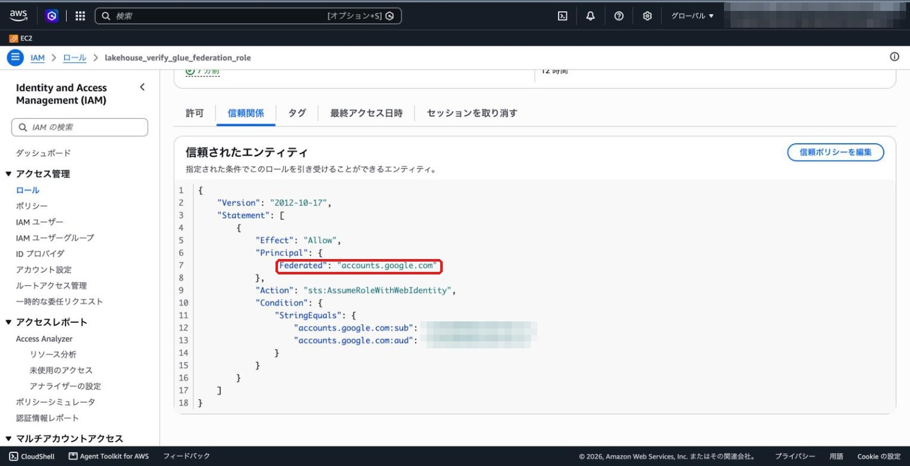Image resolution: width=910 pixels, height=466 pixels.
Task: Open リソース分析 under Access Analyzer
Action: coord(53,355)
